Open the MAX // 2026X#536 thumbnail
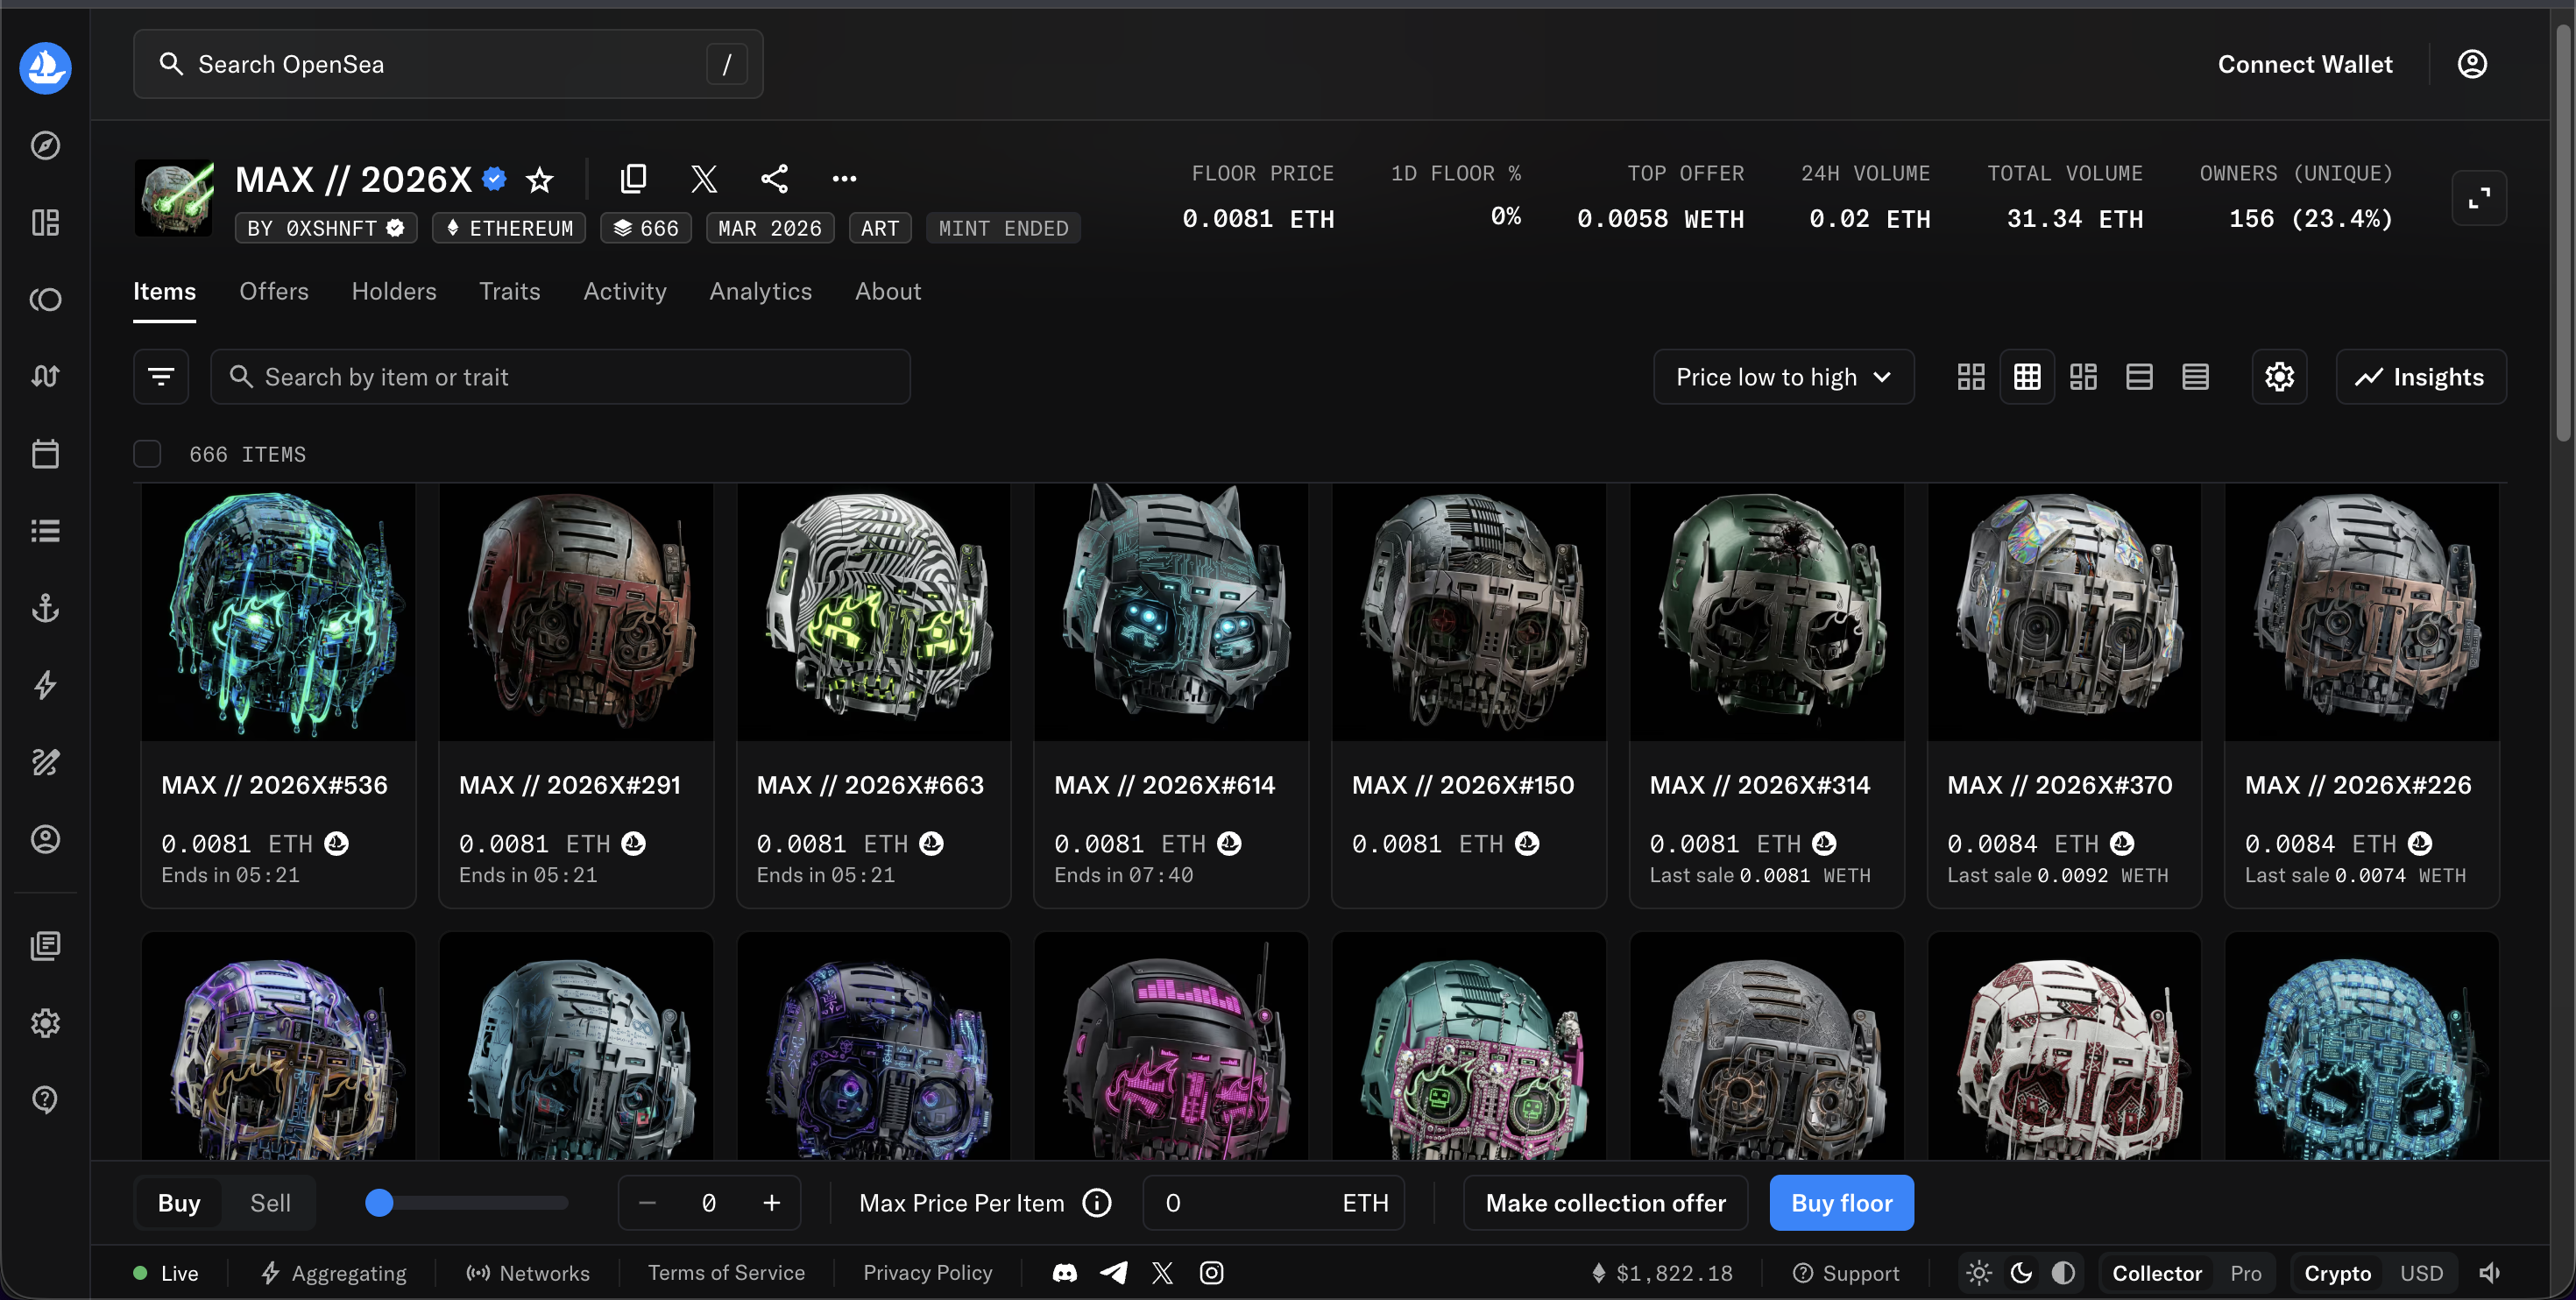This screenshot has height=1300, width=2576. click(x=278, y=613)
